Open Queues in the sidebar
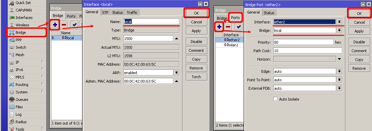The width and height of the screenshot is (372, 131). pyautogui.click(x=22, y=100)
